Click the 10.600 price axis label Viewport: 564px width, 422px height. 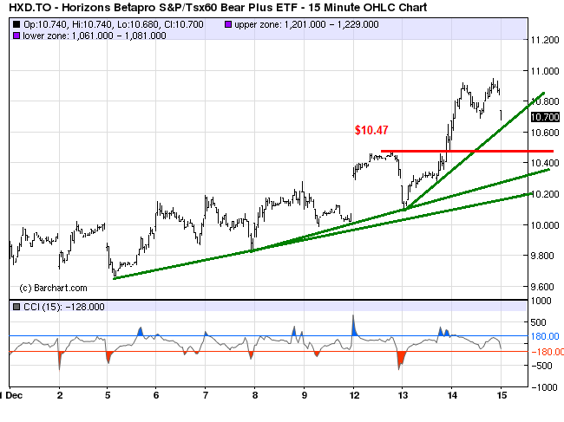[x=545, y=133]
